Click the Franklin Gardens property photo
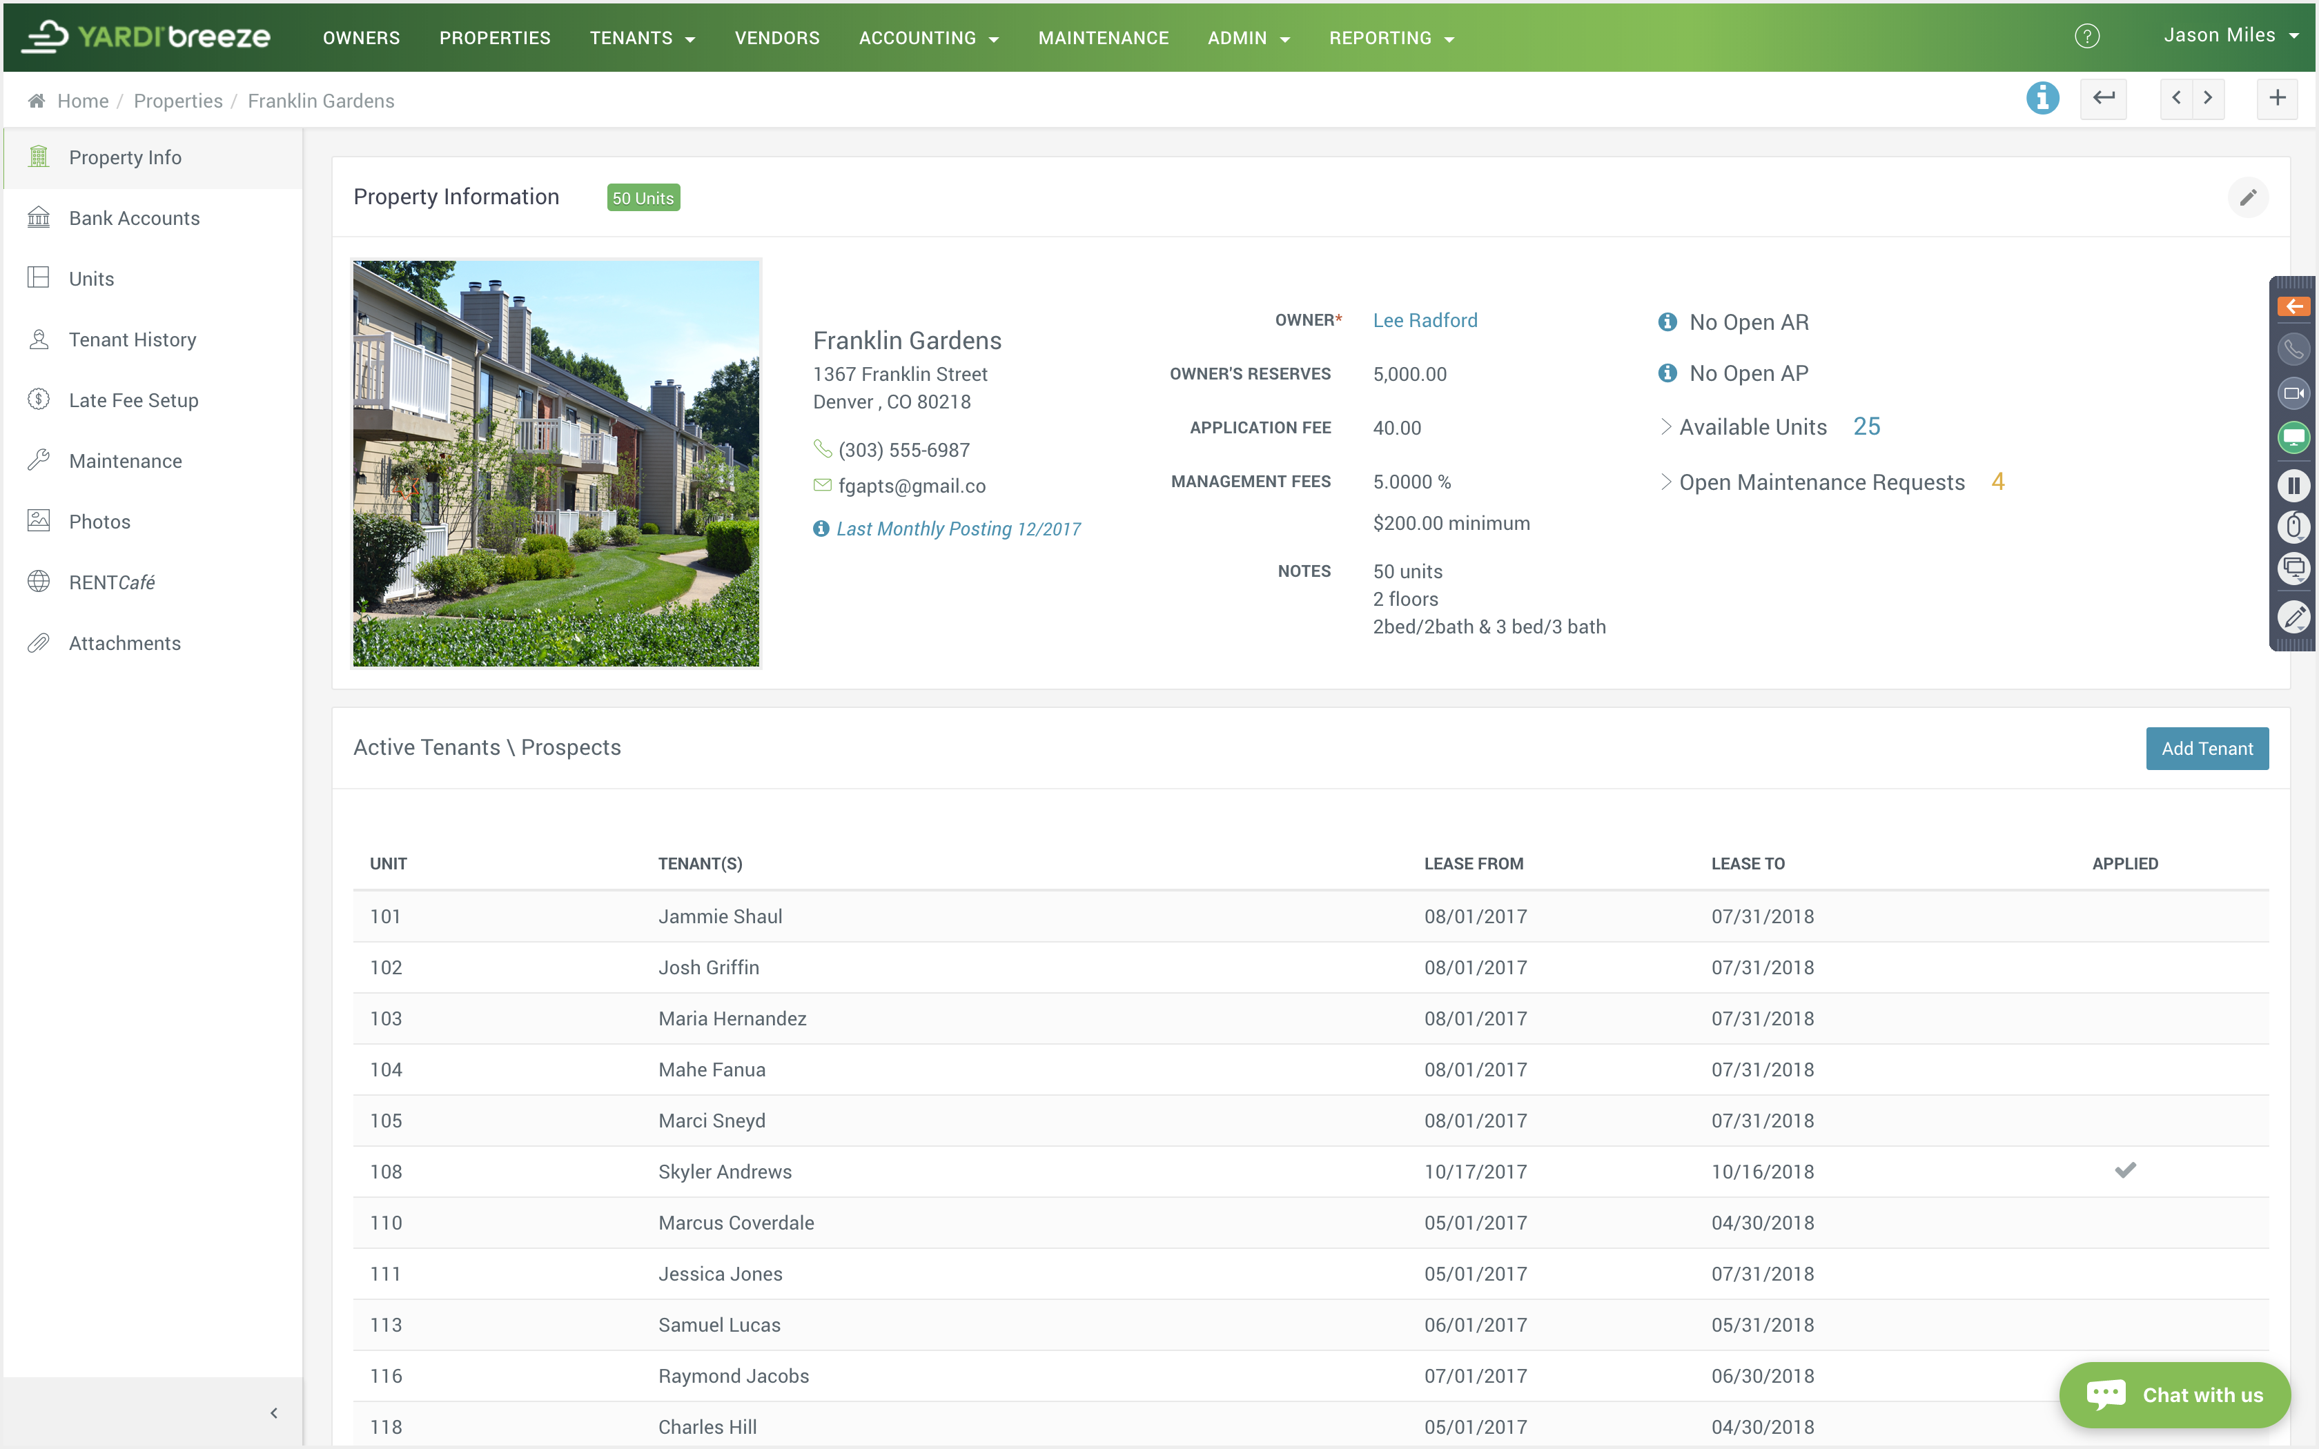Image resolution: width=2319 pixels, height=1449 pixels. [x=556, y=462]
